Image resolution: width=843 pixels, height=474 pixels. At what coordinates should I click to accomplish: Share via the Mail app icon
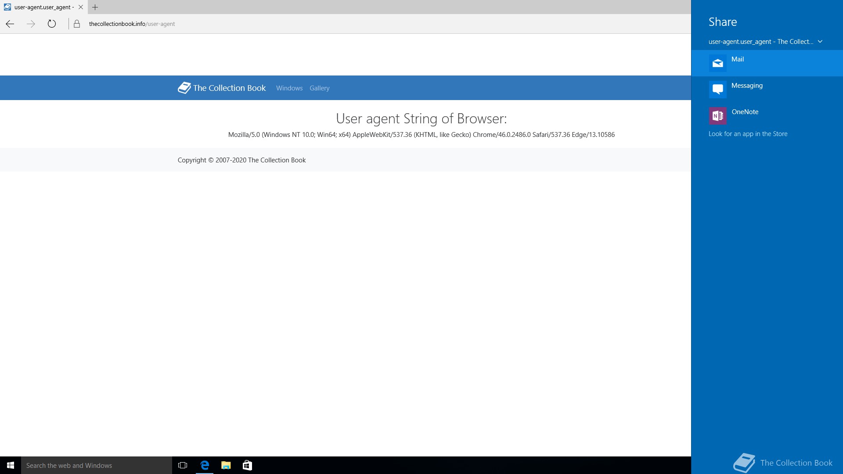[x=717, y=63]
